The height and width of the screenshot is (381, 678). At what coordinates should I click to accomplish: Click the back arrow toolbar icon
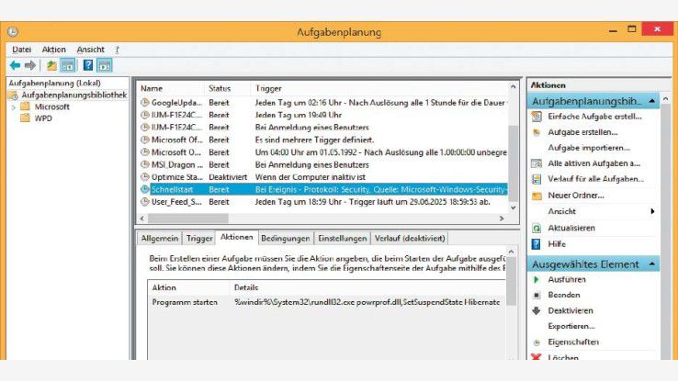click(x=15, y=65)
